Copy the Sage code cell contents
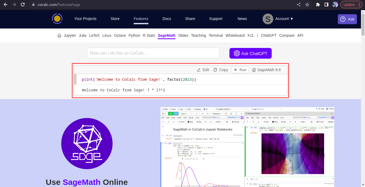The image size is (365, 187). pos(221,70)
